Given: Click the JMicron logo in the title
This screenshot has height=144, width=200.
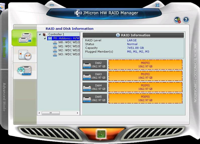Looking at the screenshot, I should [78, 13].
